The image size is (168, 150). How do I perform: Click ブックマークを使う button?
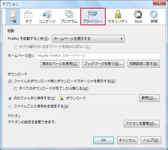(x=103, y=64)
